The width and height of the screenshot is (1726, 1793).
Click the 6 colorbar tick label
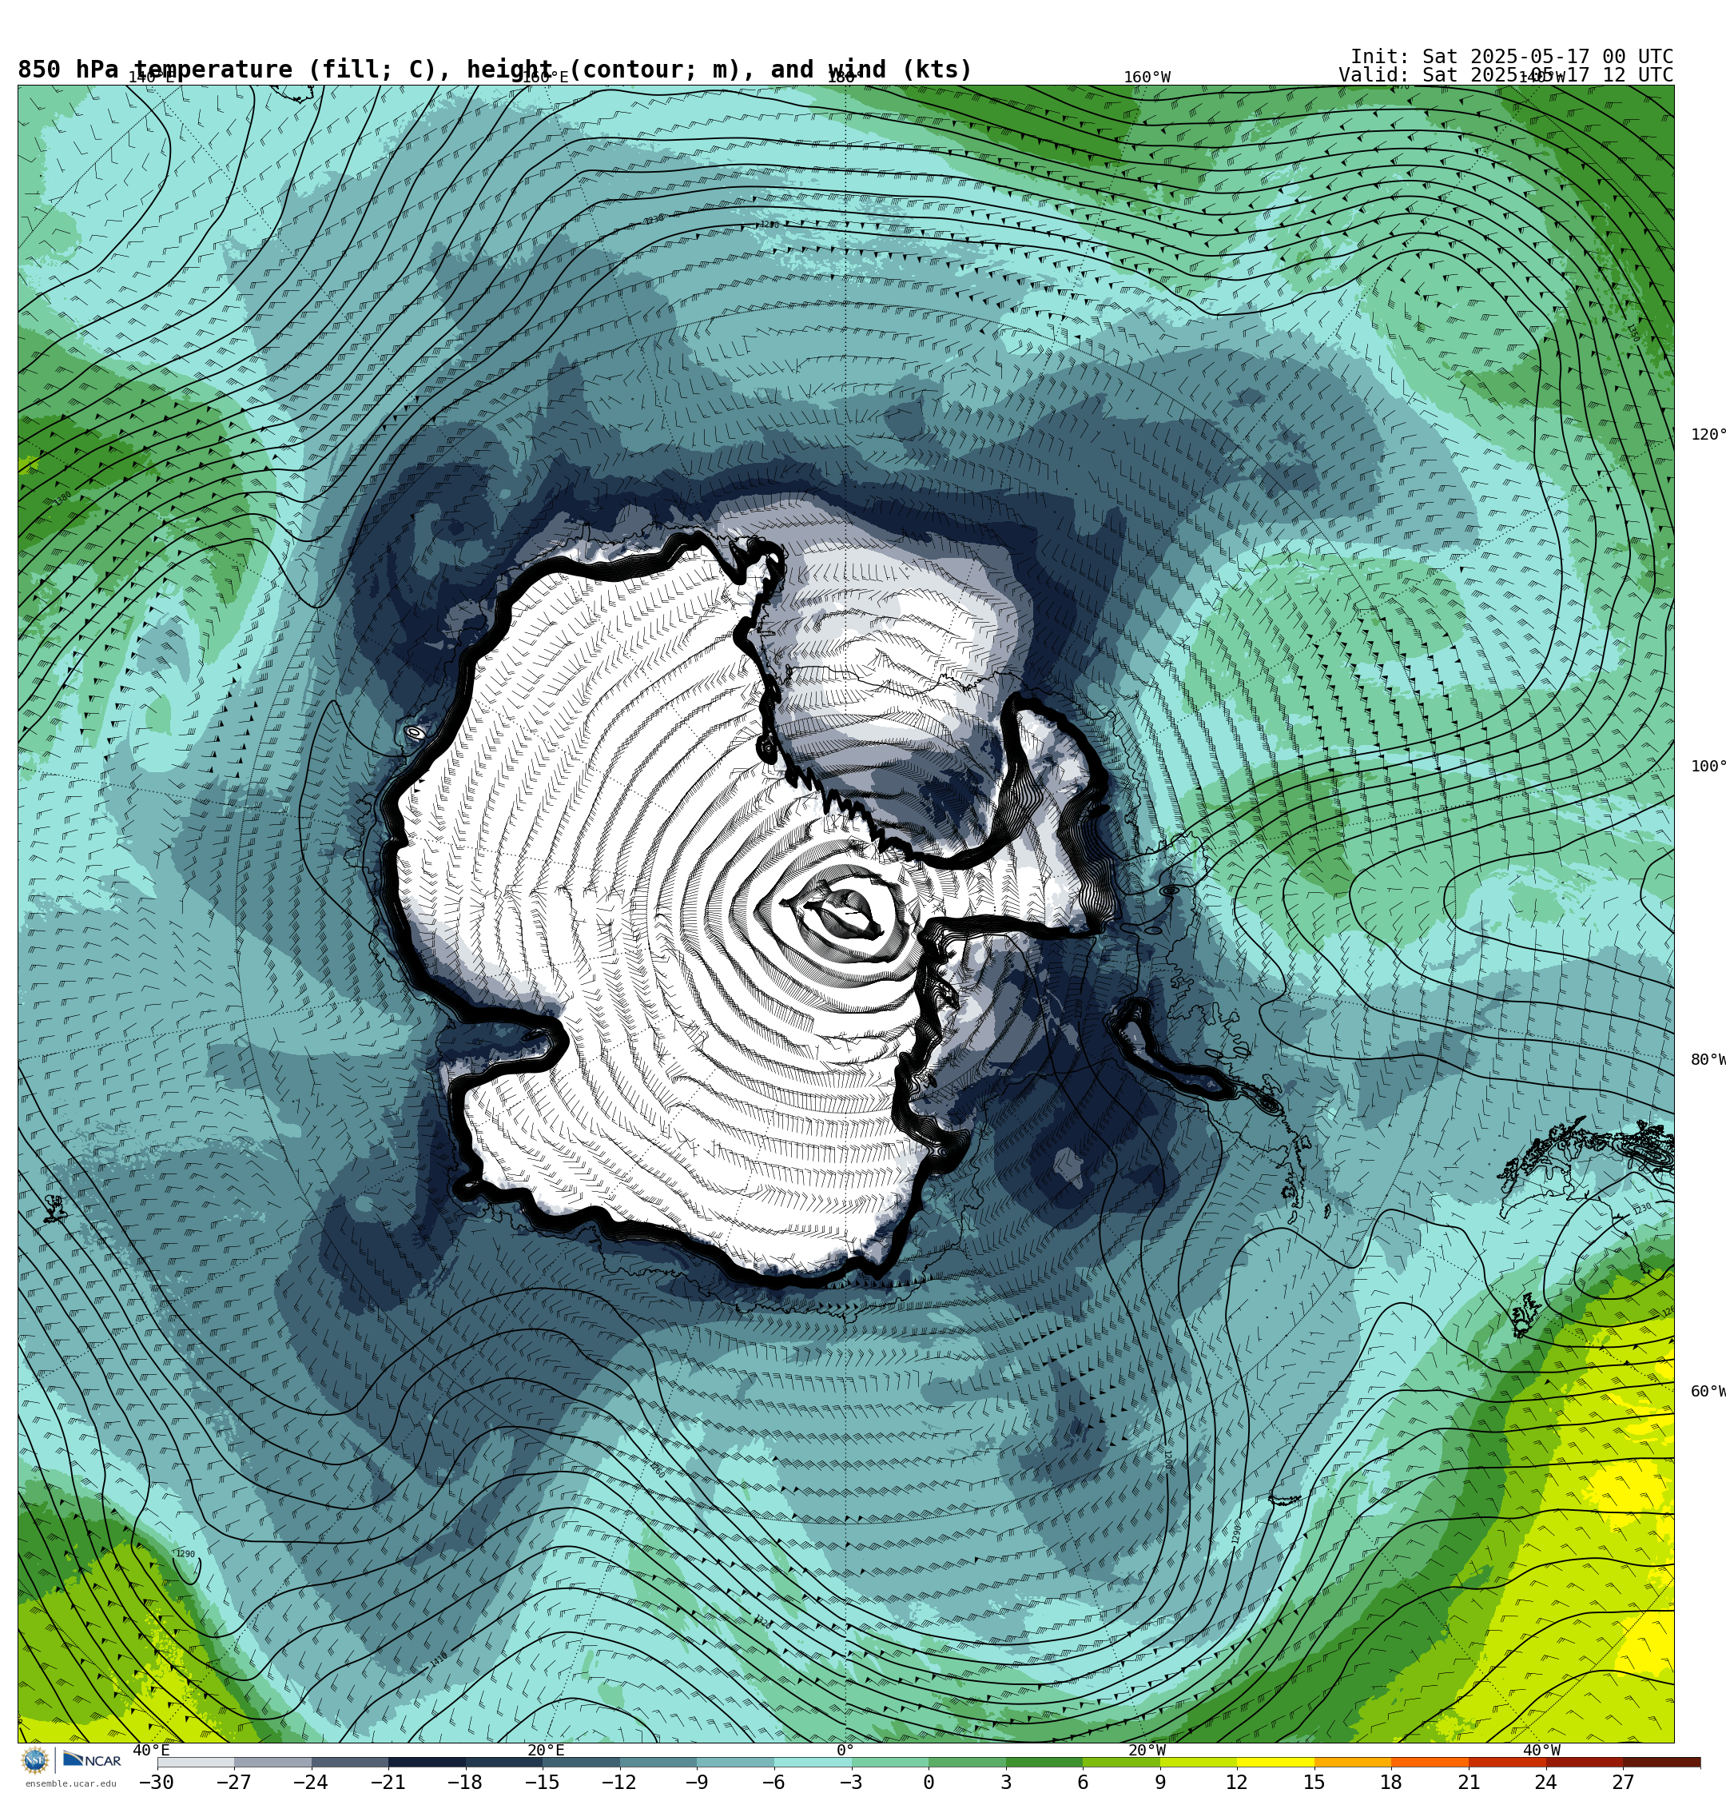tap(1083, 1782)
